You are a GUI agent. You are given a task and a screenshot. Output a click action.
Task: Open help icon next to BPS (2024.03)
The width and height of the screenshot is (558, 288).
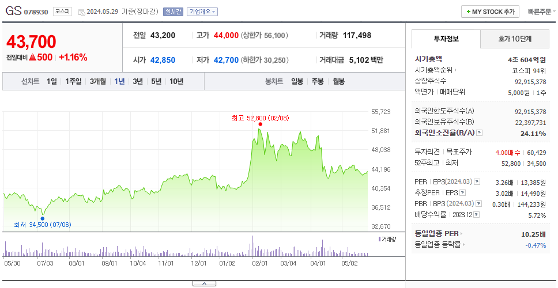pyautogui.click(x=480, y=204)
